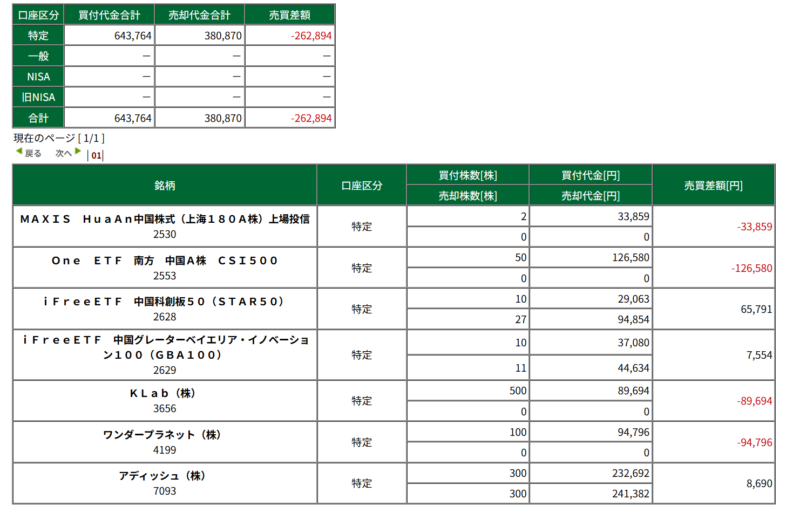The image size is (786, 506).
Task: Click the 売買差額[円] column header
Action: pos(713,185)
